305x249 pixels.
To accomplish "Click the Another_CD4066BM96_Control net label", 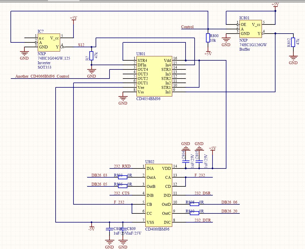I will (x=42, y=76).
